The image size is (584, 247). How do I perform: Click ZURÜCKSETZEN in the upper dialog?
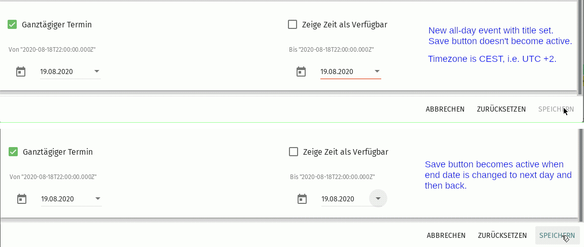coord(501,109)
